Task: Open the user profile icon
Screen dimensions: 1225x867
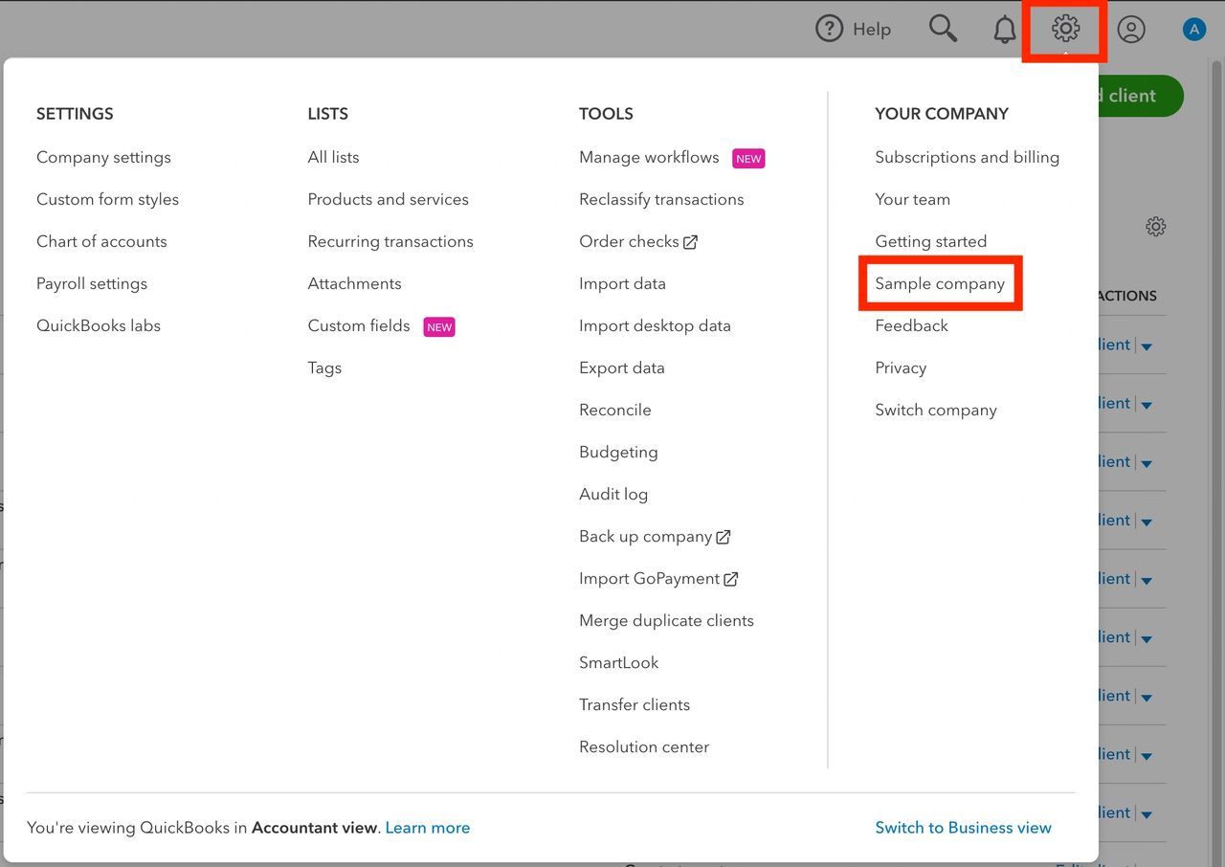Action: point(1130,30)
